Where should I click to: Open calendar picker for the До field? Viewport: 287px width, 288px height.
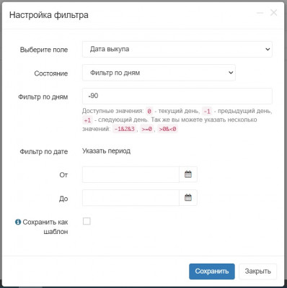pos(188,198)
